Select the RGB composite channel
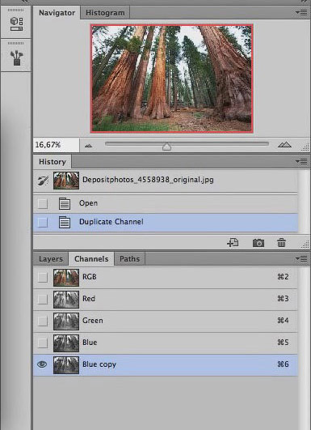Image resolution: width=311 pixels, height=430 pixels. pyautogui.click(x=166, y=277)
